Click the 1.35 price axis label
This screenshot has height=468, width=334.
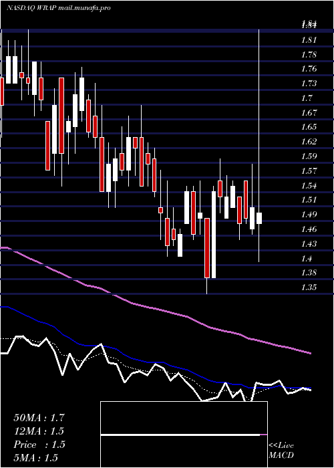pos(309,287)
